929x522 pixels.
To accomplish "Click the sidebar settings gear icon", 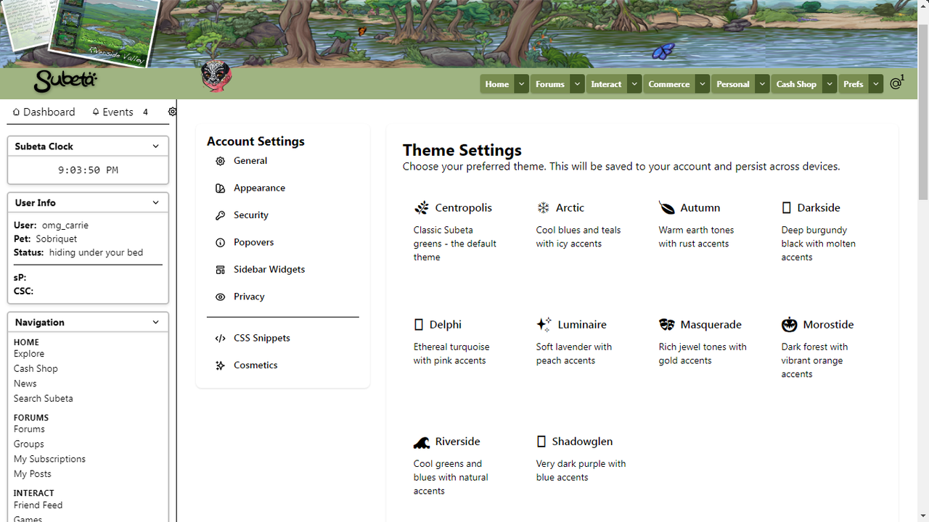I will [172, 112].
